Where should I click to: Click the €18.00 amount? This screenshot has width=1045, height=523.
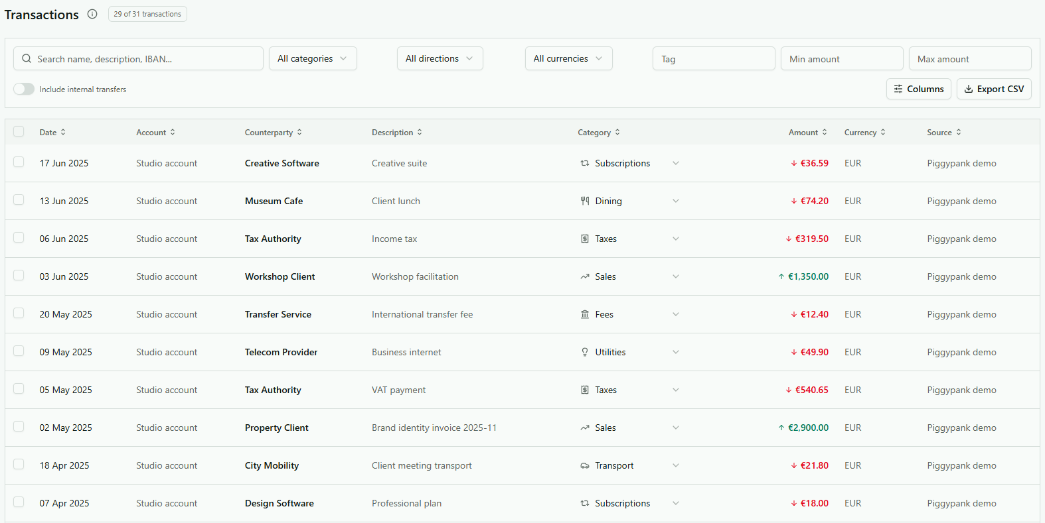pyautogui.click(x=814, y=503)
